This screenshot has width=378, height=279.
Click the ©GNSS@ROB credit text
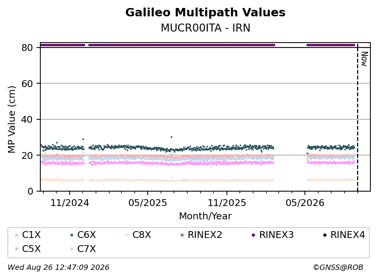pos(338,268)
